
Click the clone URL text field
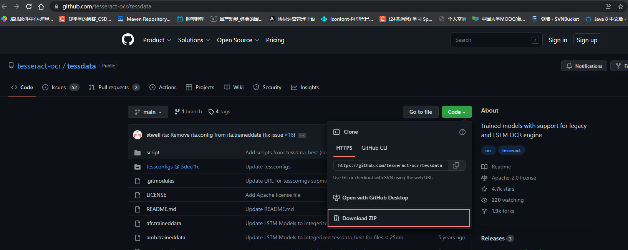pyautogui.click(x=391, y=165)
